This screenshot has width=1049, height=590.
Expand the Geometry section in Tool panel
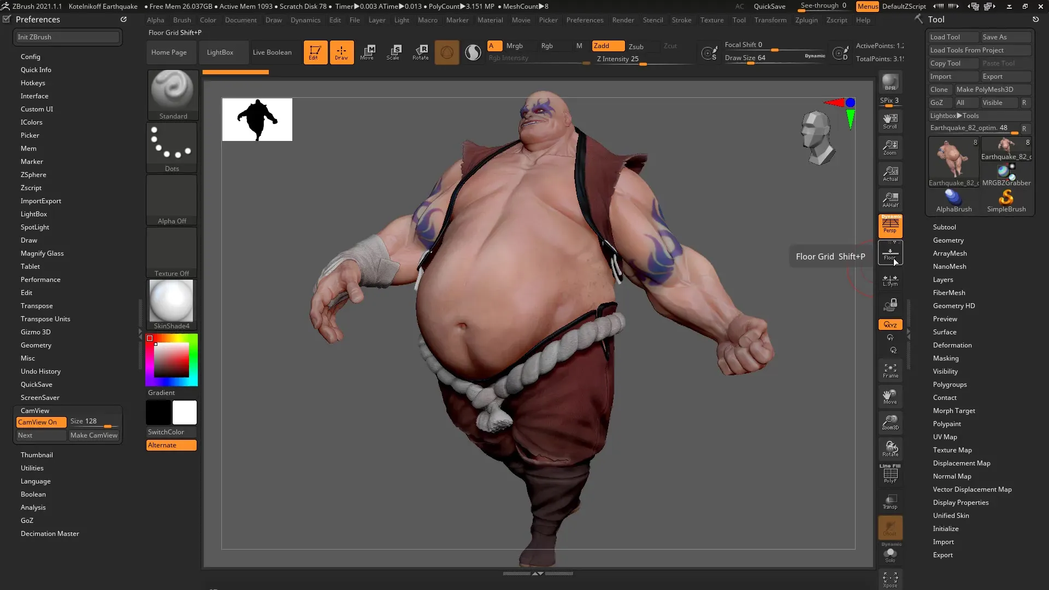[948, 240]
